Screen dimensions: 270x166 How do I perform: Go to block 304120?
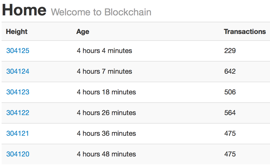coord(18,154)
